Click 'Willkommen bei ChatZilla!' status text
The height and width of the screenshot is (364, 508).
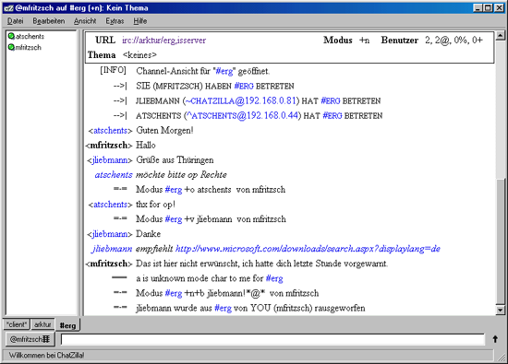pos(47,356)
